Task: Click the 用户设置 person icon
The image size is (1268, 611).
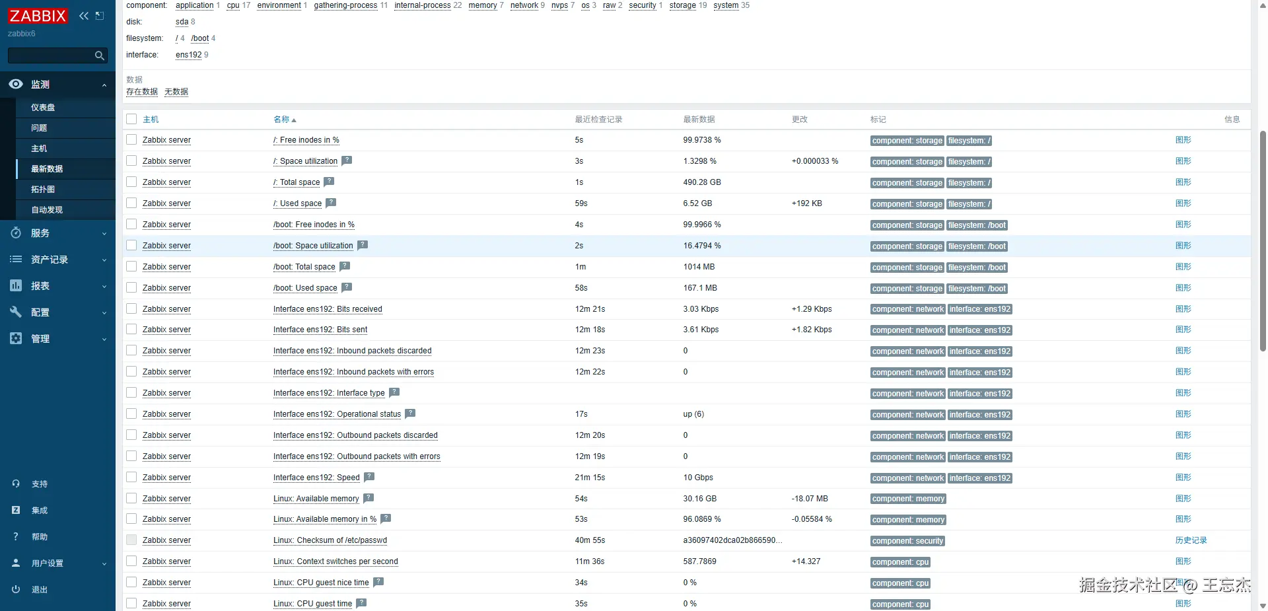Action: [x=16, y=563]
